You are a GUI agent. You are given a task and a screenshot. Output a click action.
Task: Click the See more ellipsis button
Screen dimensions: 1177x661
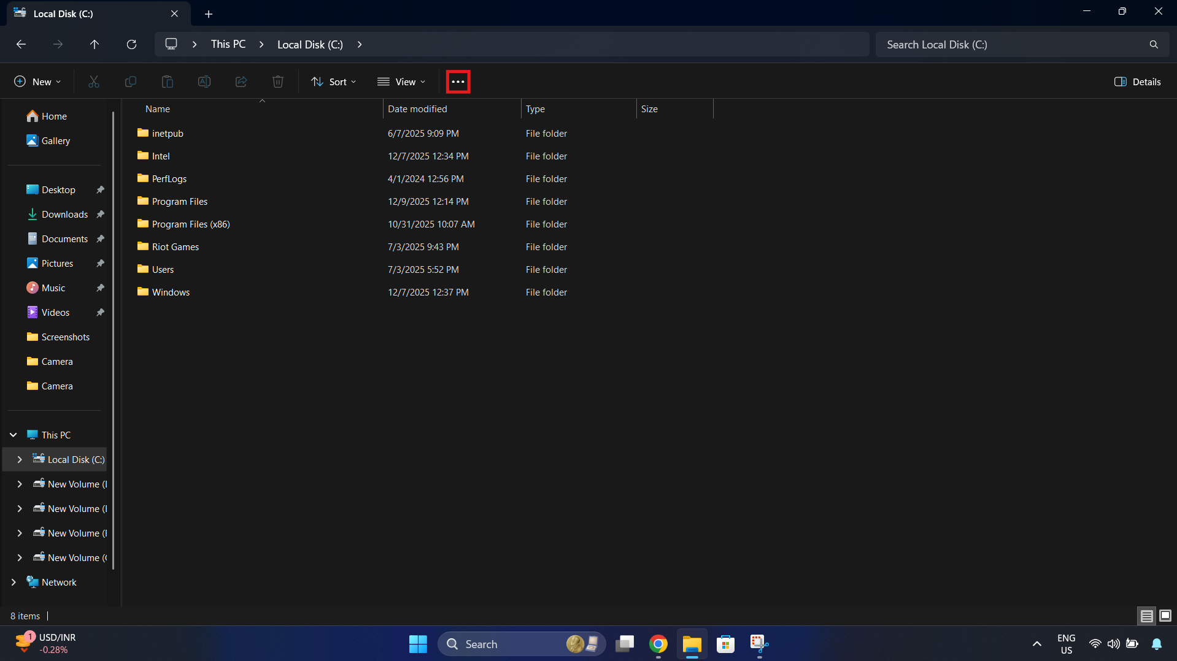pos(458,82)
